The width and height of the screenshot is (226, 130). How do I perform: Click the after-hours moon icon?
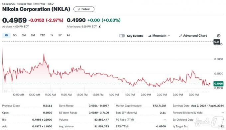coord(100,27)
